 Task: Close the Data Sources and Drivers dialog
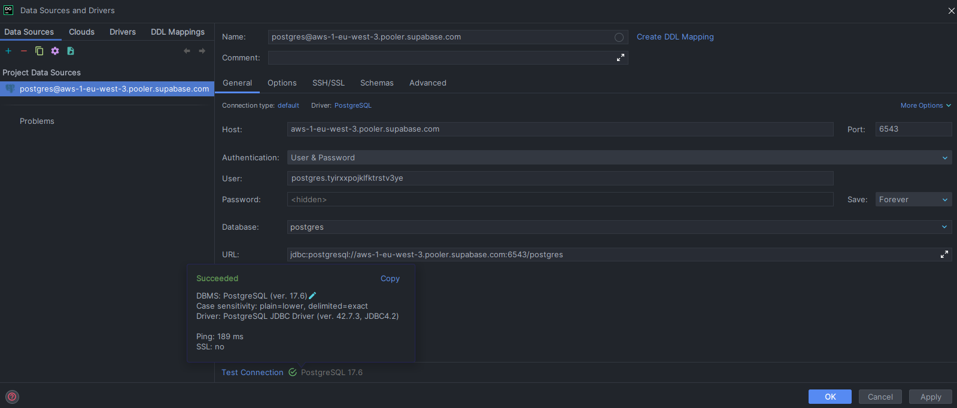pyautogui.click(x=952, y=11)
